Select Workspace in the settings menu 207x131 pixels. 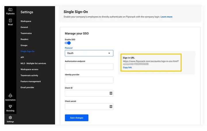[x=26, y=21]
